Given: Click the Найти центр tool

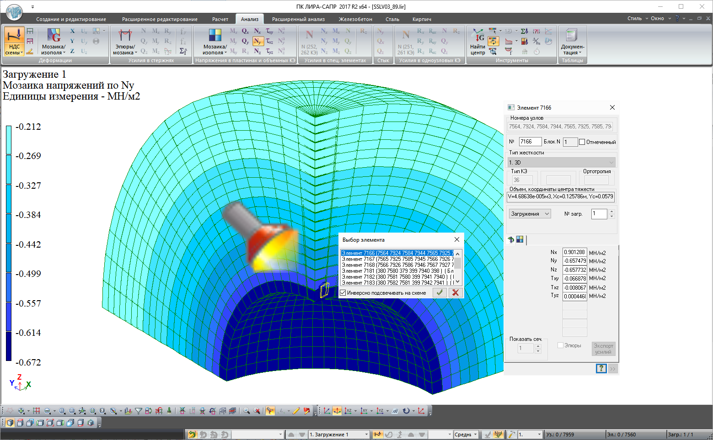Looking at the screenshot, I should coord(477,41).
